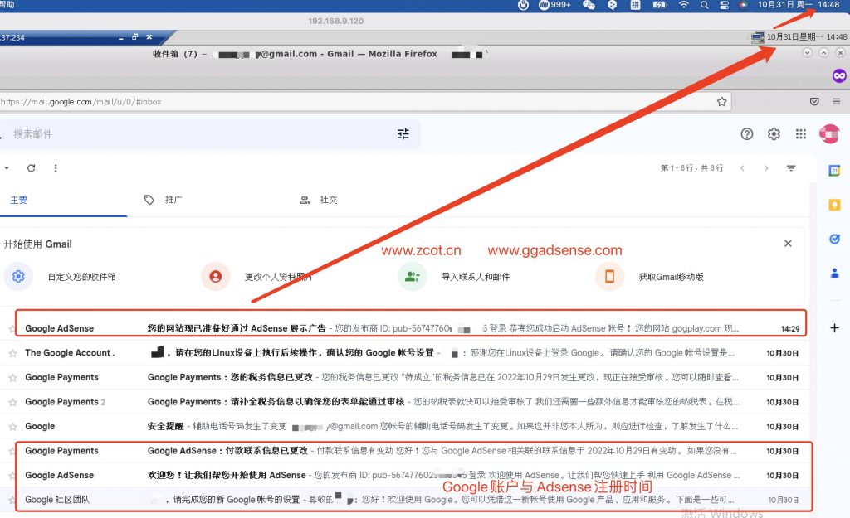Click the Pinyin input method icon
The image size is (850, 518).
[635, 5]
